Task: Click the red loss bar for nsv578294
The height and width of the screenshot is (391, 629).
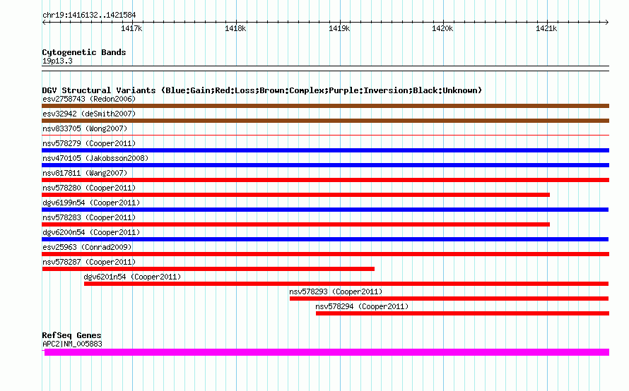Action: [x=462, y=313]
